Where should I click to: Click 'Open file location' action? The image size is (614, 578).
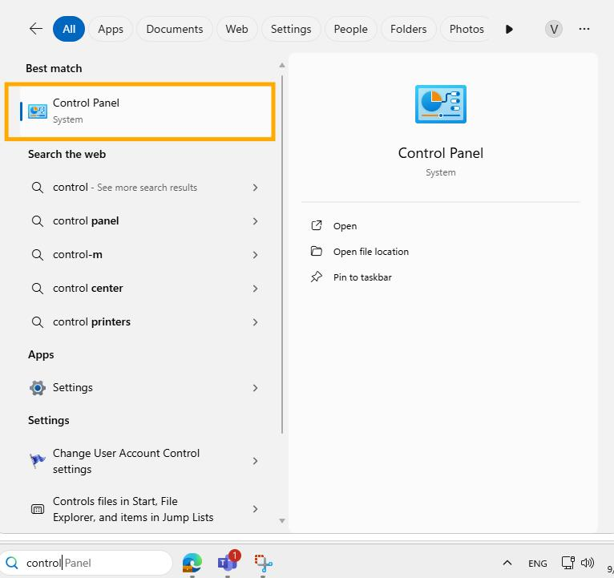pyautogui.click(x=371, y=252)
